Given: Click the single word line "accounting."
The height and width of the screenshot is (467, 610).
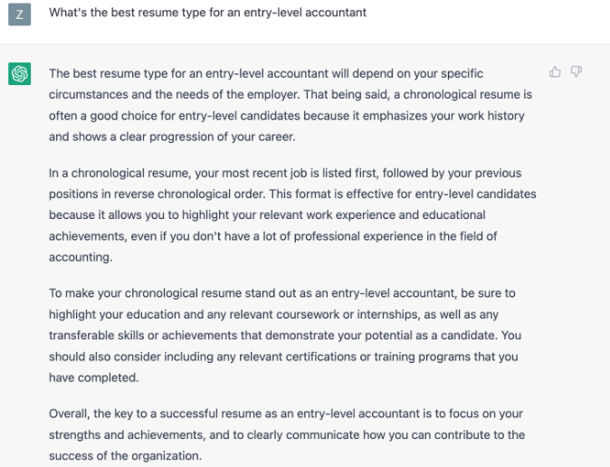Looking at the screenshot, I should (79, 256).
